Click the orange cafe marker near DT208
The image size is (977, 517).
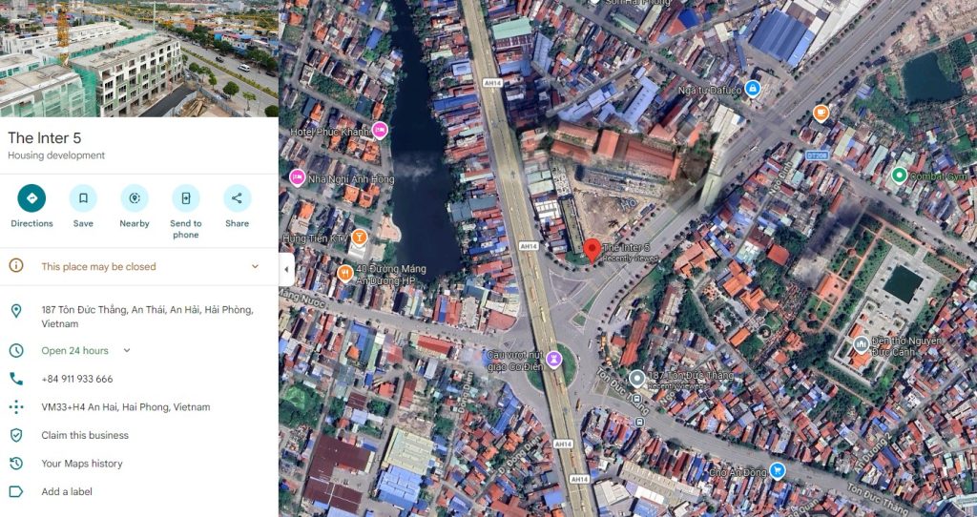(821, 114)
